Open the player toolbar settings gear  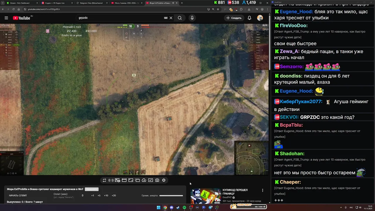(x=164, y=180)
